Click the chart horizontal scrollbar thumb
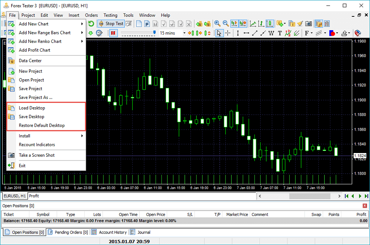Screen dimensions: 370x245 pos(310,196)
